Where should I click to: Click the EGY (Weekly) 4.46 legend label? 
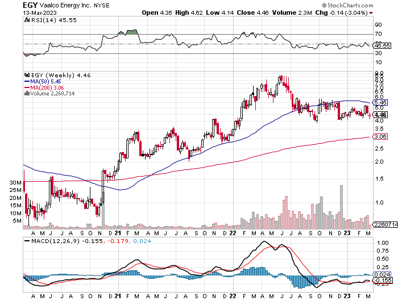[61, 75]
